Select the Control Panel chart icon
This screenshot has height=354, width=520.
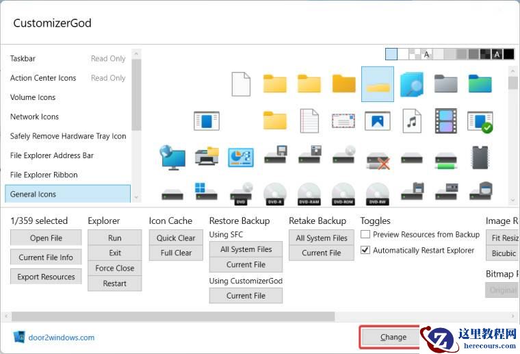point(241,157)
